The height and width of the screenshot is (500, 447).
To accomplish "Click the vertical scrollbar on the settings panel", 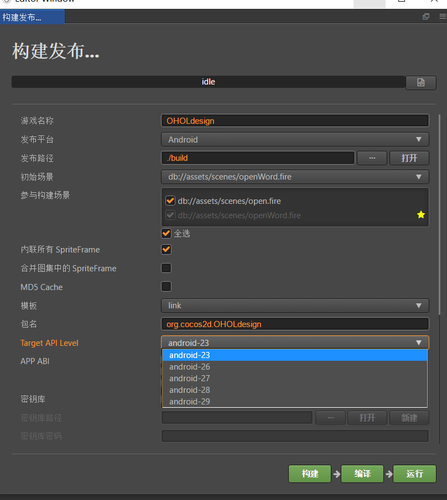I will pyautogui.click(x=440, y=214).
